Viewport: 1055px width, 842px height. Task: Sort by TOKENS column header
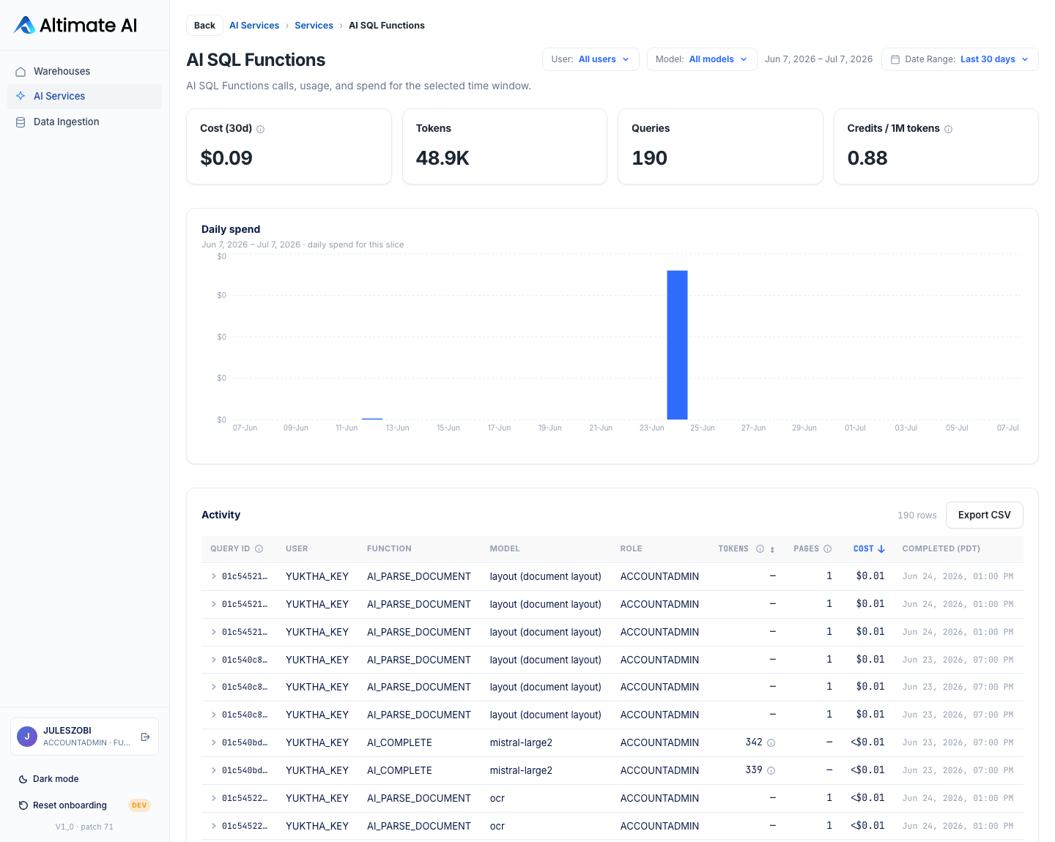click(x=733, y=549)
